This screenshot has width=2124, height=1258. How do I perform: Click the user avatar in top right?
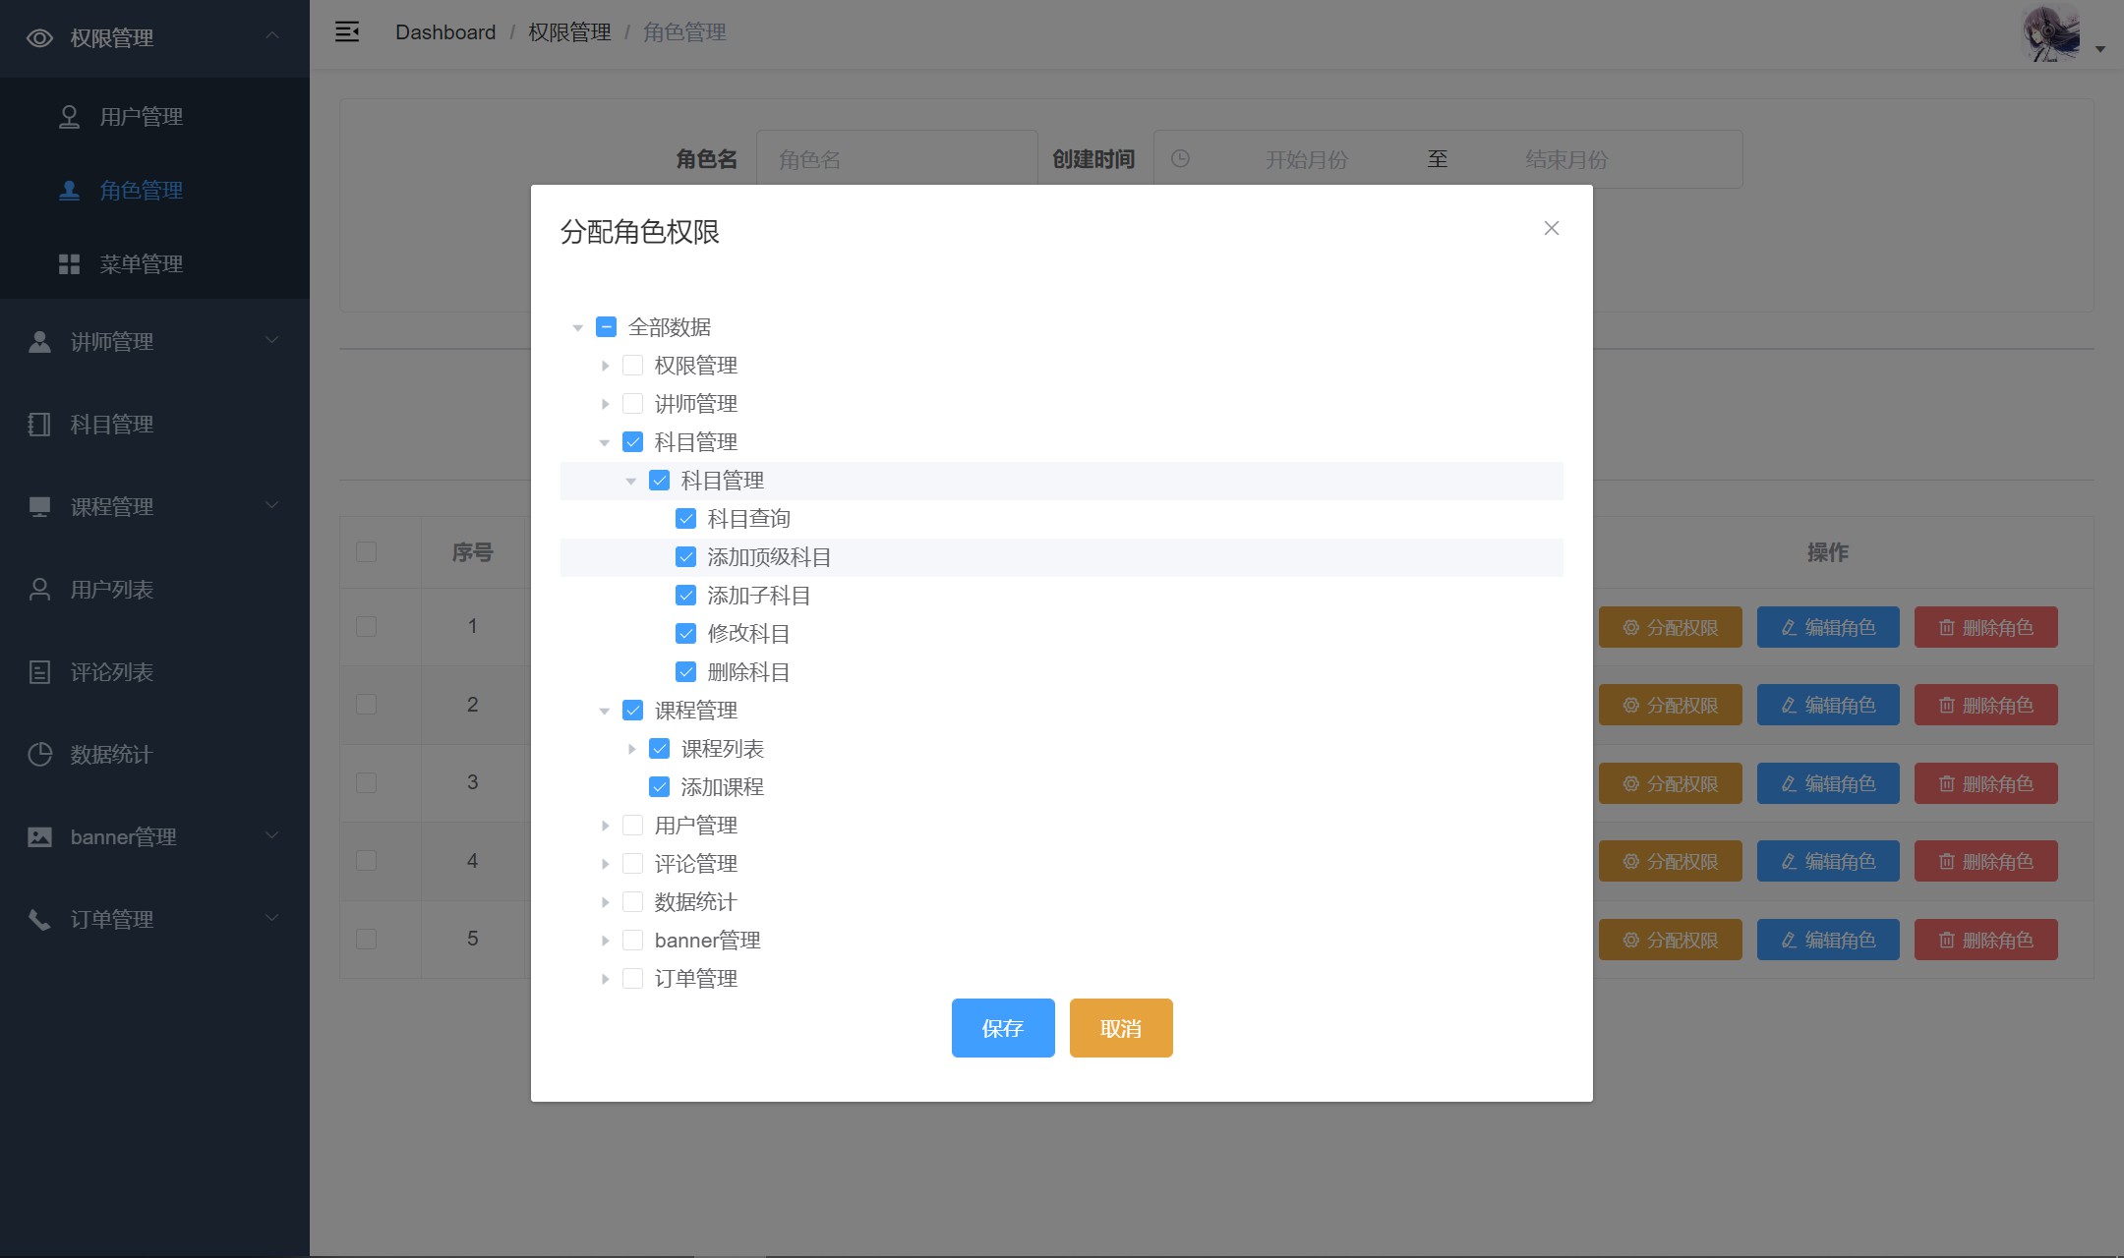(x=2051, y=34)
